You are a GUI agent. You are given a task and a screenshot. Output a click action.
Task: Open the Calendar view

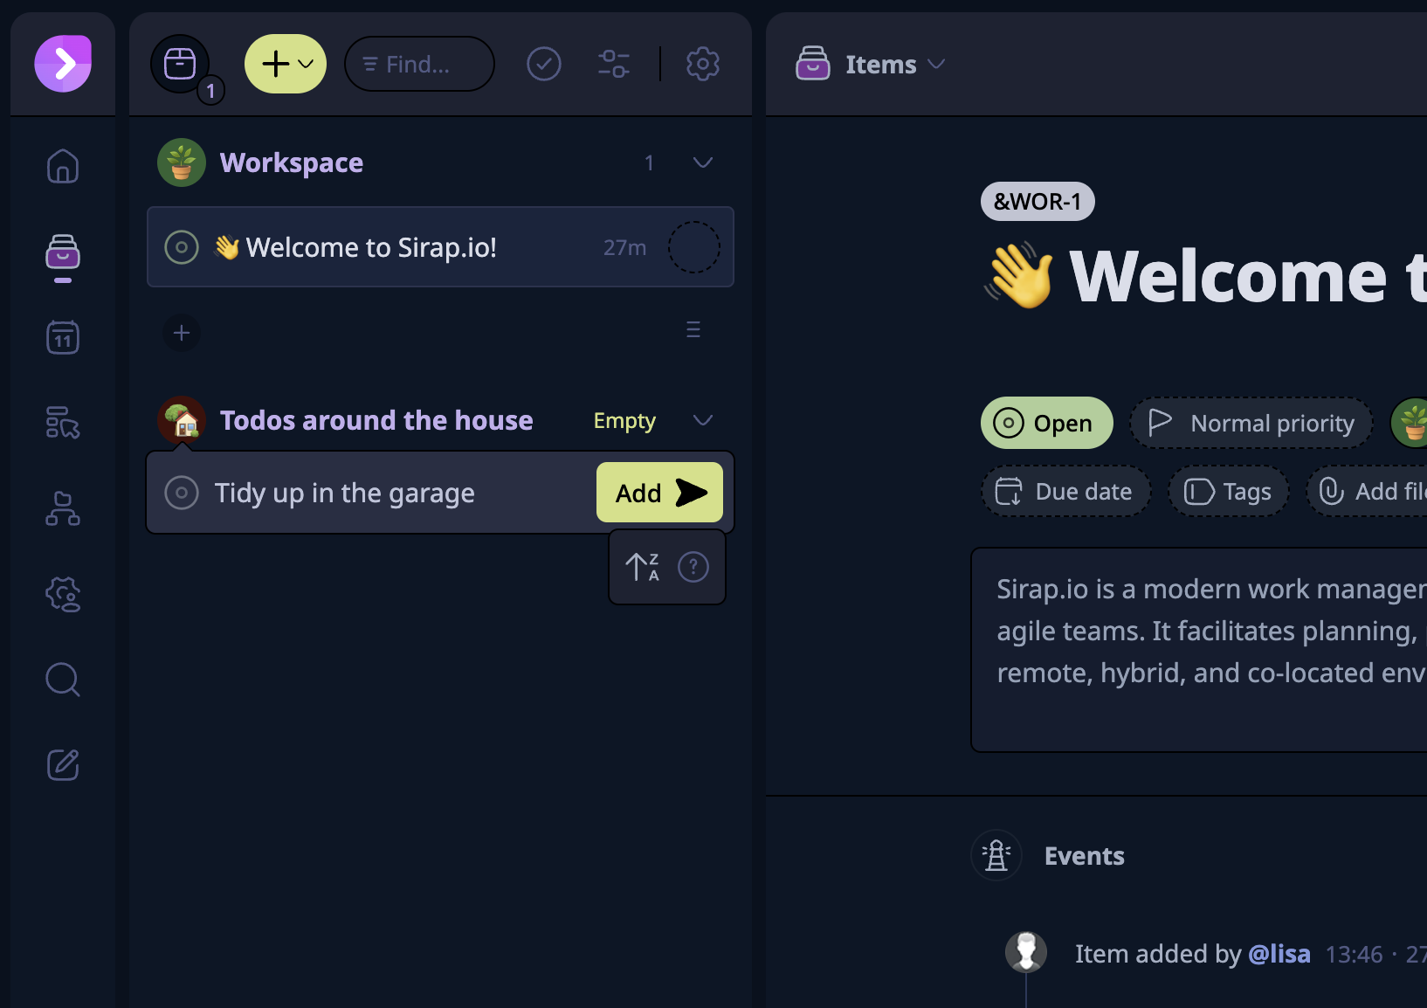(x=62, y=337)
